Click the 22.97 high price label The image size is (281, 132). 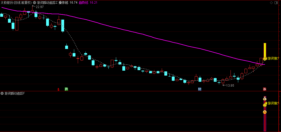[x=40, y=7]
